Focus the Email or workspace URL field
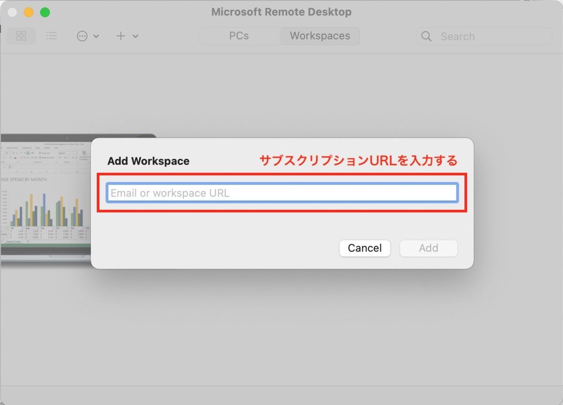This screenshot has width=563, height=405. tap(282, 193)
